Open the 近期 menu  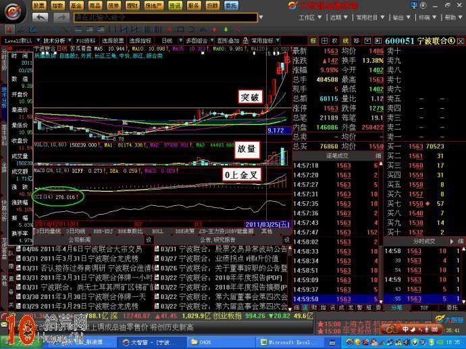338,18
